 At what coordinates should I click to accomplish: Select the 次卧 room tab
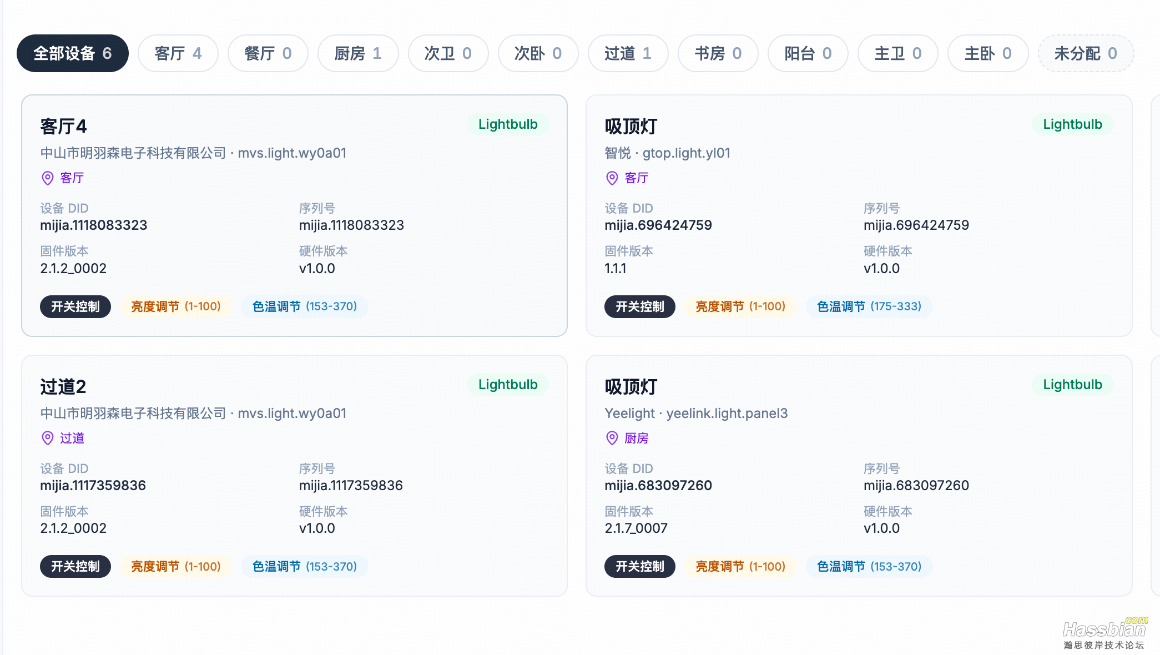538,53
